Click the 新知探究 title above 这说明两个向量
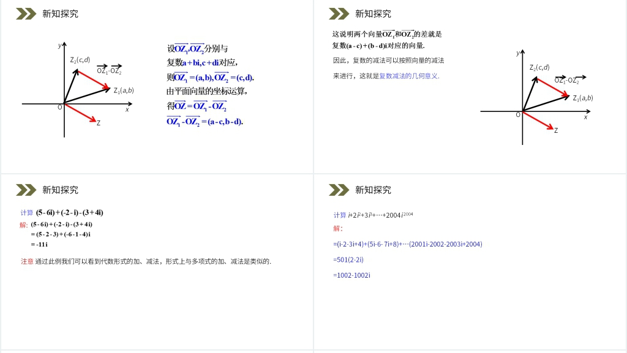627x353 pixels. pyautogui.click(x=373, y=14)
